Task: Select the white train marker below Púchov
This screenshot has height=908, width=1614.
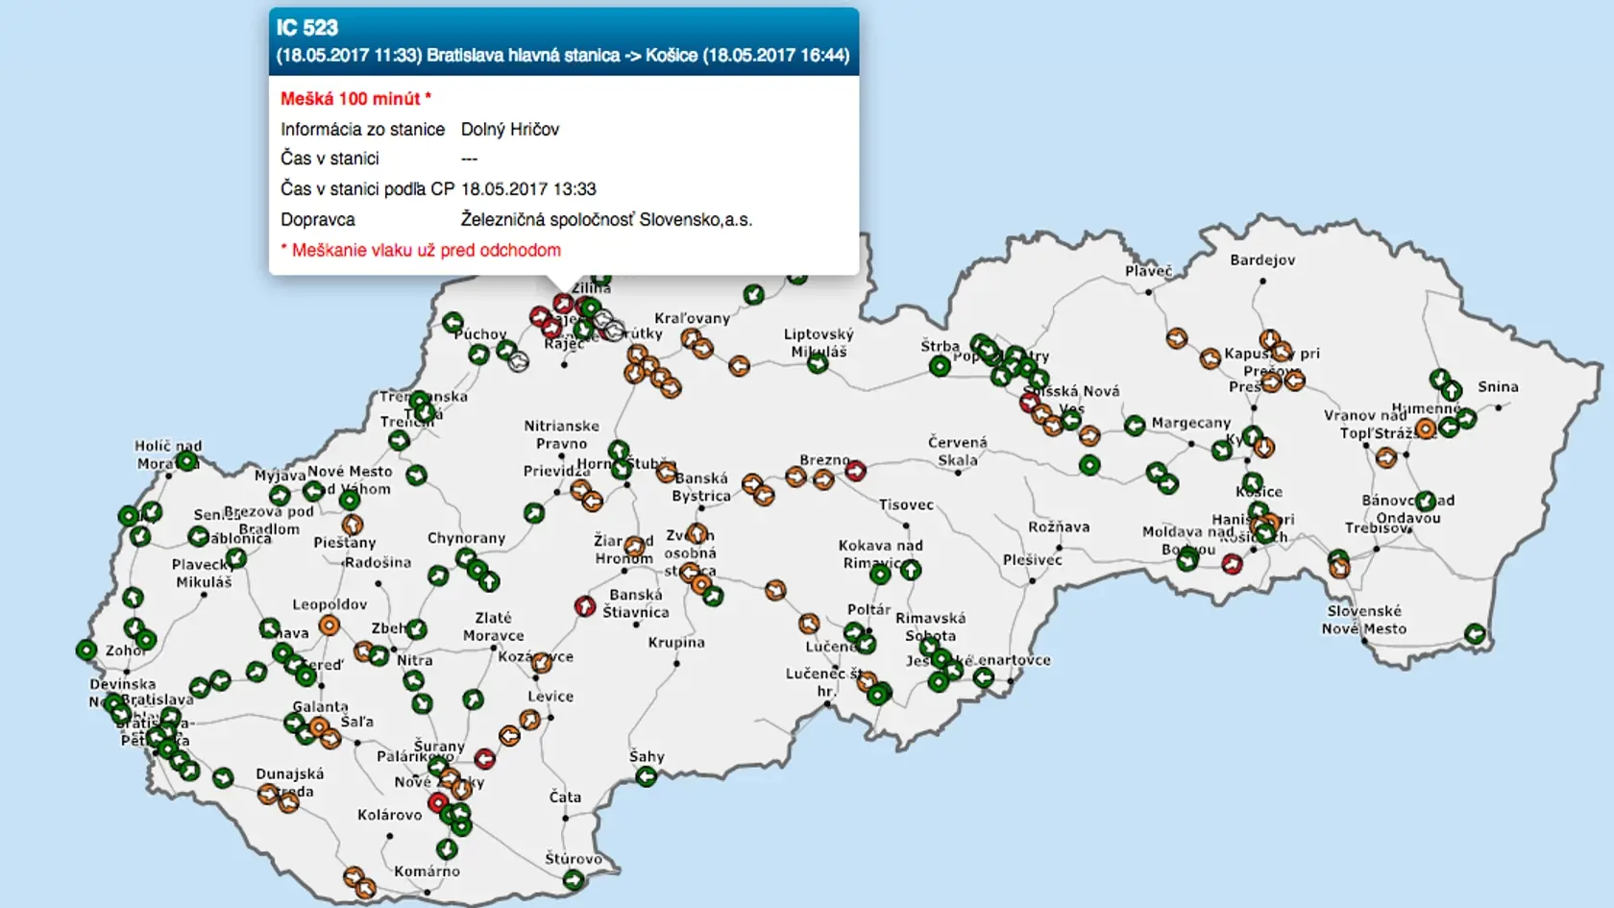Action: (x=518, y=362)
